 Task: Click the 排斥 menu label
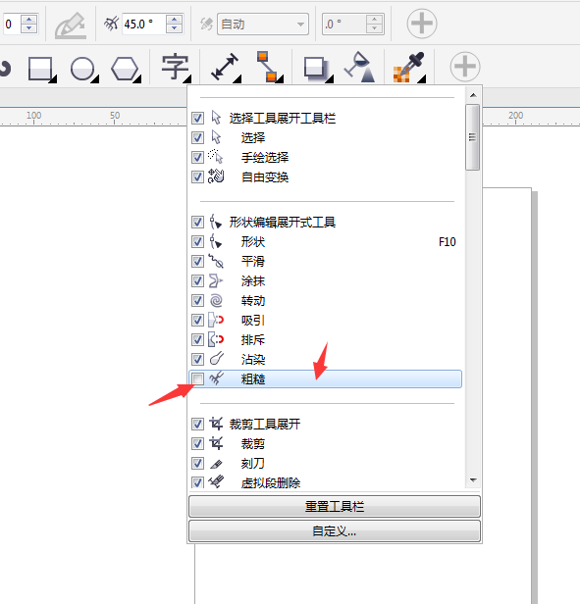[x=253, y=339]
